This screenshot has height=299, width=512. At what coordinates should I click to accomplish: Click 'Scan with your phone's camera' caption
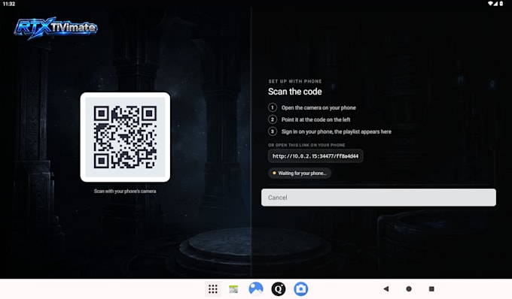[125, 191]
